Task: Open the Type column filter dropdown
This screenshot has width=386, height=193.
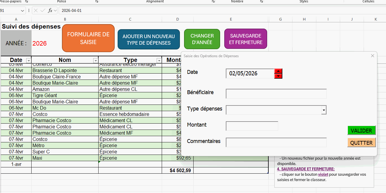Action: point(159,60)
